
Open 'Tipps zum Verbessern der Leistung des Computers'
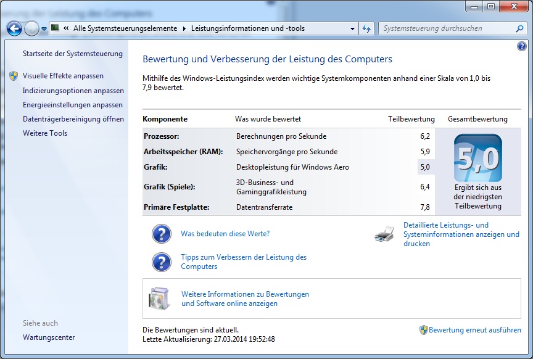coord(244,262)
